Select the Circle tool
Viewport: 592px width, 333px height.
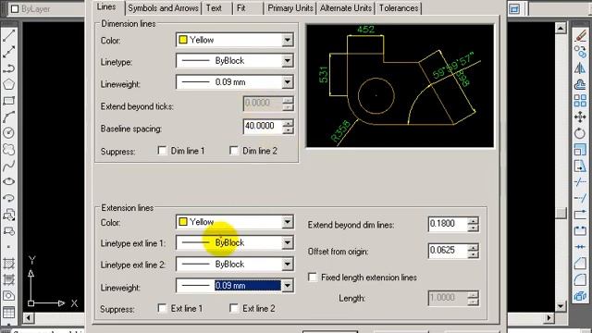(x=8, y=133)
